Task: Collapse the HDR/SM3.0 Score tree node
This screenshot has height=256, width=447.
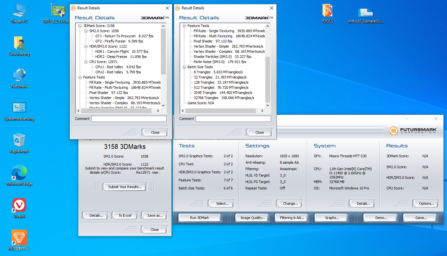Action: (x=86, y=46)
